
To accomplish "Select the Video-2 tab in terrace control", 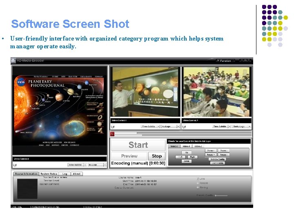I will click(x=198, y=146).
